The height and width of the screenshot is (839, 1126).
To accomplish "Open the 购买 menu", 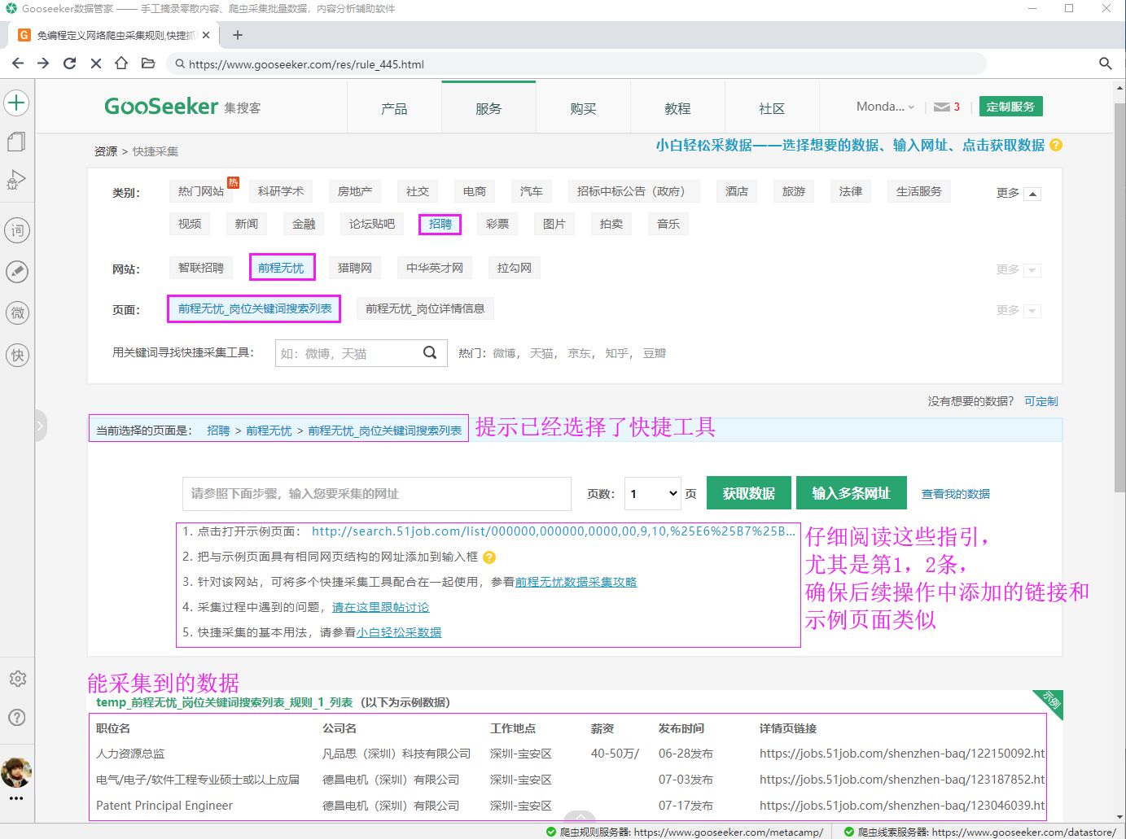I will [x=583, y=108].
